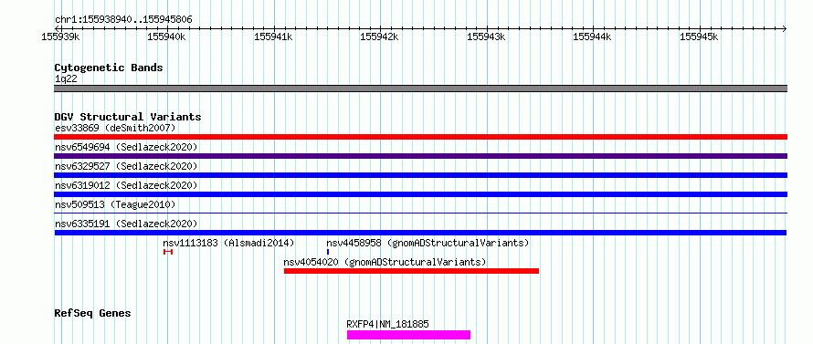
Task: Click the Cytogenetic Bands track title
Action: (x=109, y=68)
